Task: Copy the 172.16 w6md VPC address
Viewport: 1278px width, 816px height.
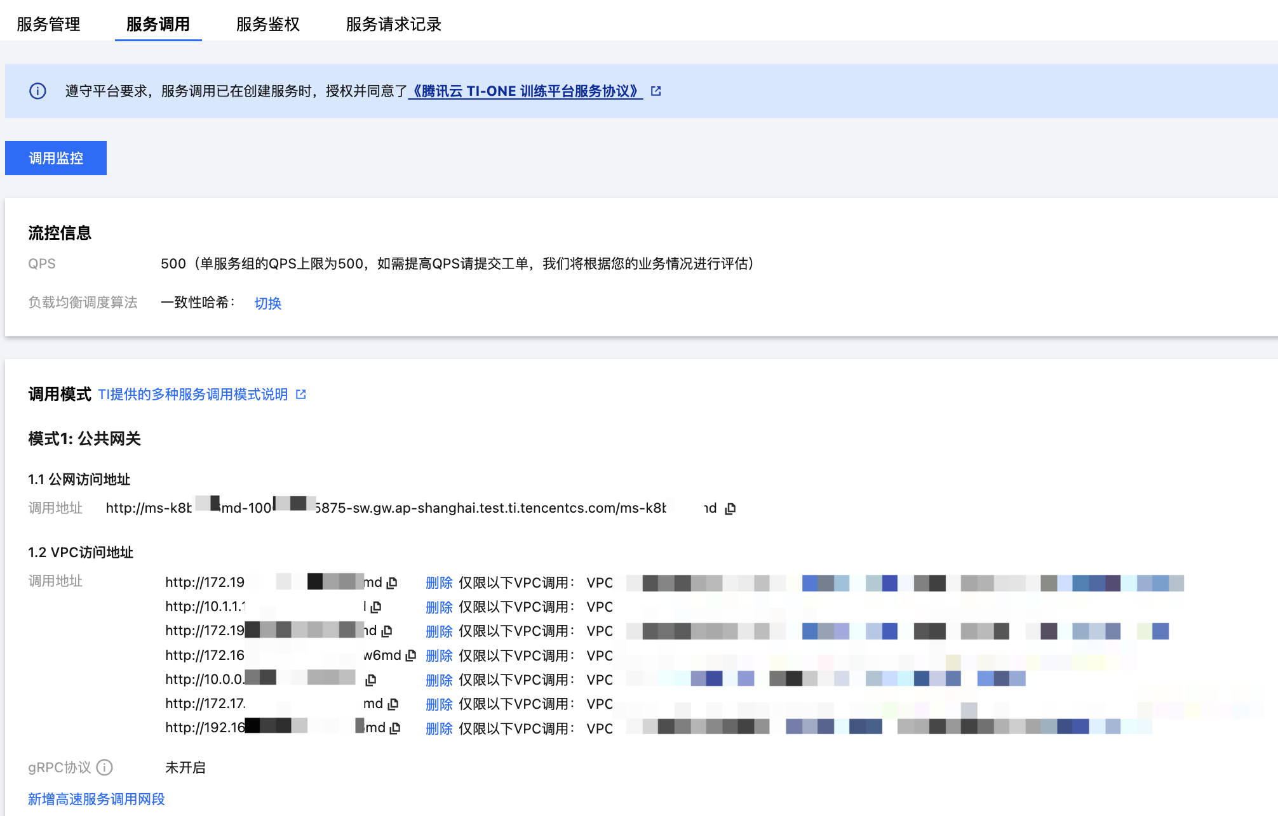Action: pos(411,655)
